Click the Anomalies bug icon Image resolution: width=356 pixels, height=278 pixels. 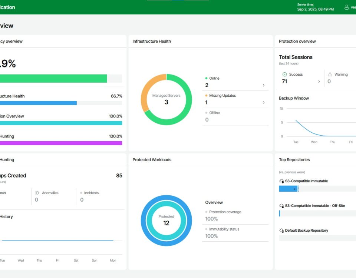[37, 193]
